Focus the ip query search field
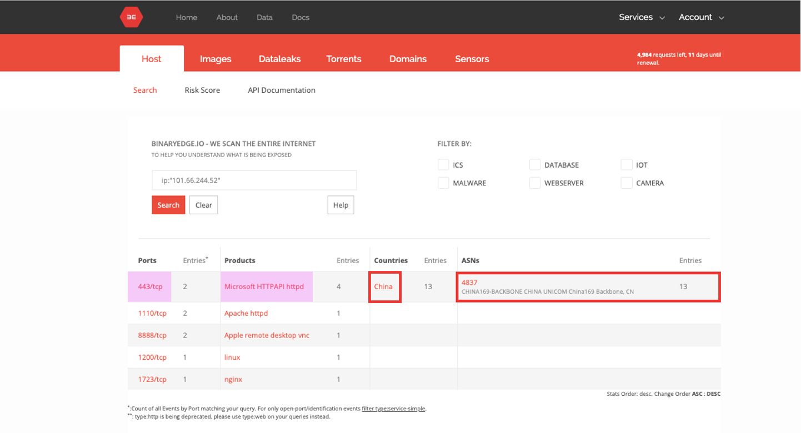Viewport: 801px width, 433px height. (x=254, y=180)
